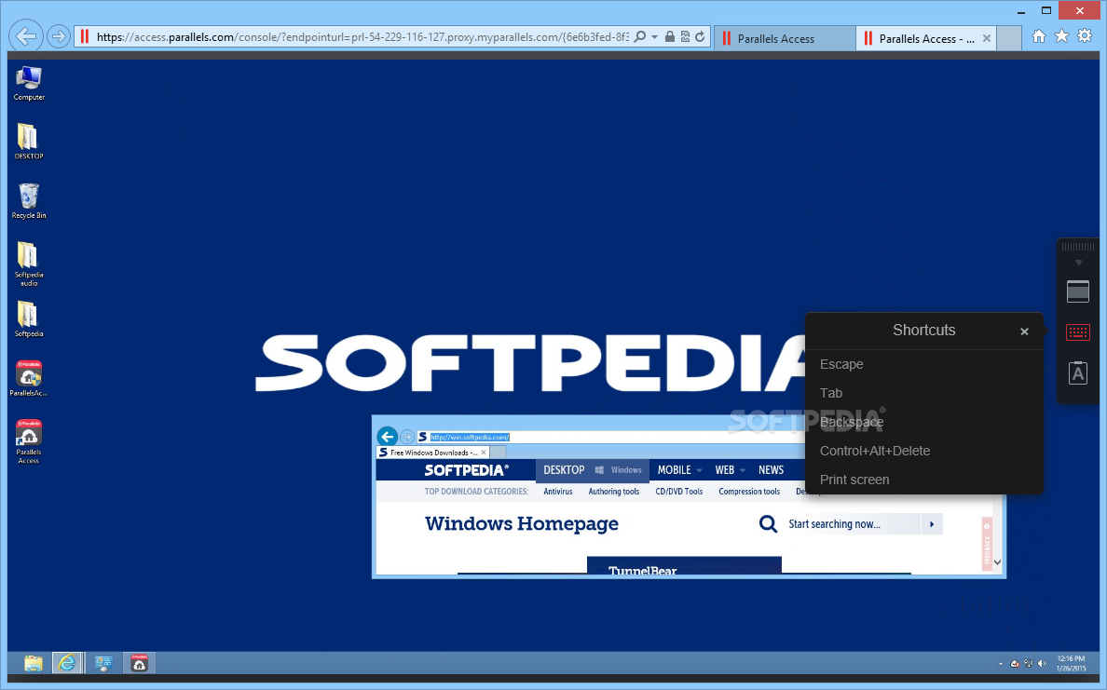Select the Softpedia folder icon
Screen dimensions: 1107x690
[29, 319]
